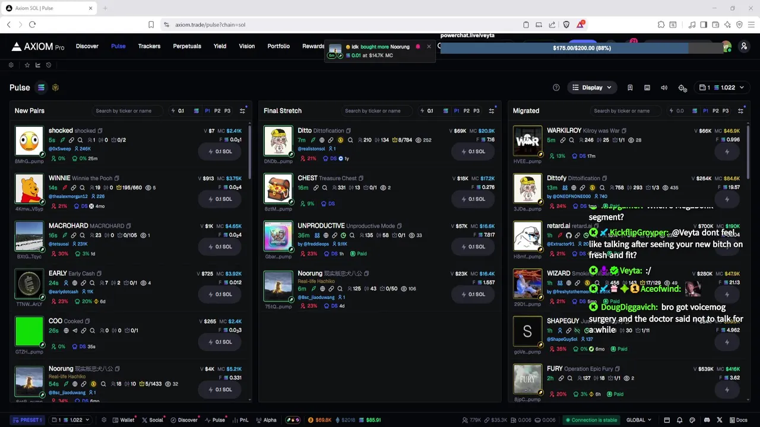This screenshot has height=427, width=760.
Task: Open the Brave shields icon in address bar
Action: coord(566,24)
